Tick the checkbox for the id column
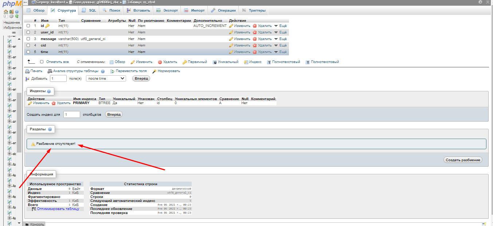Viewport: 493px width, 226px height. point(28,26)
